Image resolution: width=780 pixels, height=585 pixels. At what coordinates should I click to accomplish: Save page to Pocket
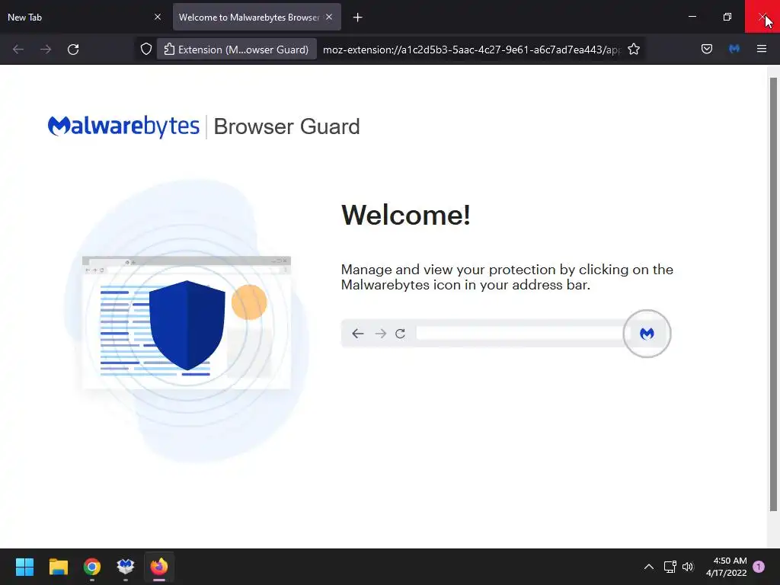707,50
